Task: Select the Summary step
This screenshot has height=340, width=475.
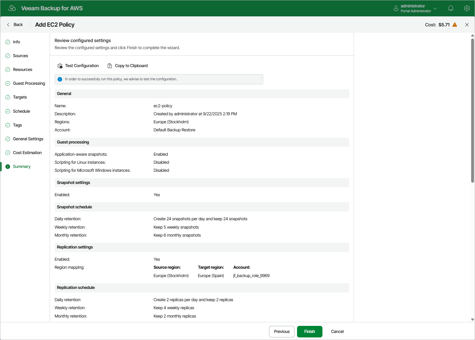Action: coord(22,167)
